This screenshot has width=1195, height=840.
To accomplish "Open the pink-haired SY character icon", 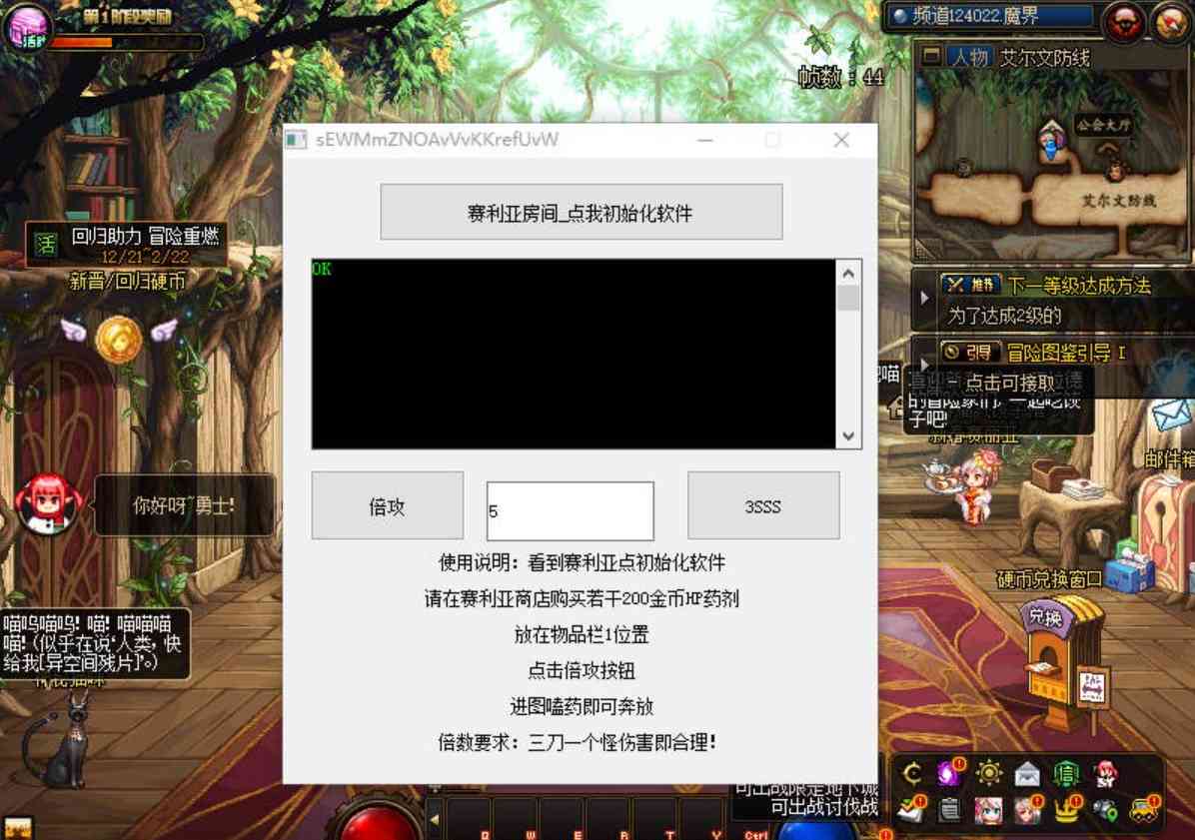I will click(1105, 774).
